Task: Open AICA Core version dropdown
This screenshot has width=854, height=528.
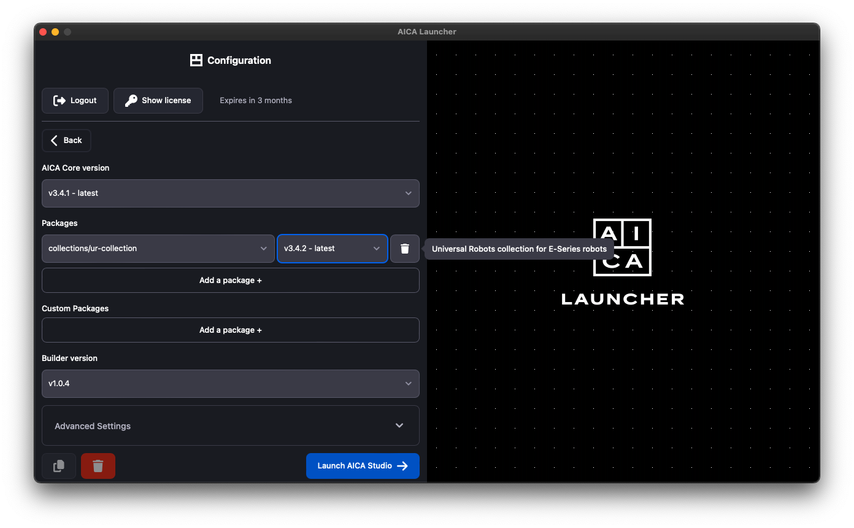Action: point(231,193)
